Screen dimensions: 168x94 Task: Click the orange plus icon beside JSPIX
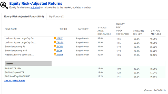tap(55, 38)
